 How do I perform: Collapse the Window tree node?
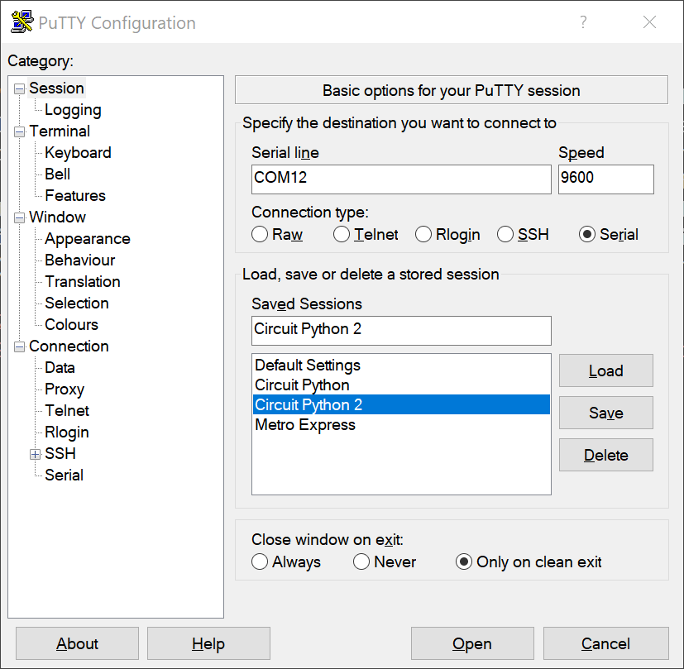coord(19,217)
